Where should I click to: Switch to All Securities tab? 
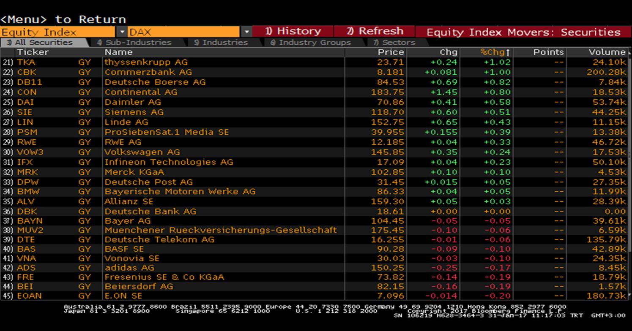(44, 43)
